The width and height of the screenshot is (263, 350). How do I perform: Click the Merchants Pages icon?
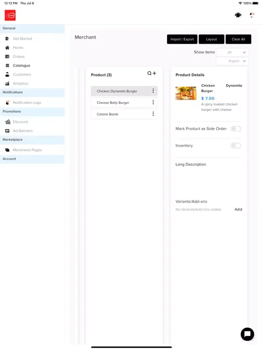click(7, 150)
